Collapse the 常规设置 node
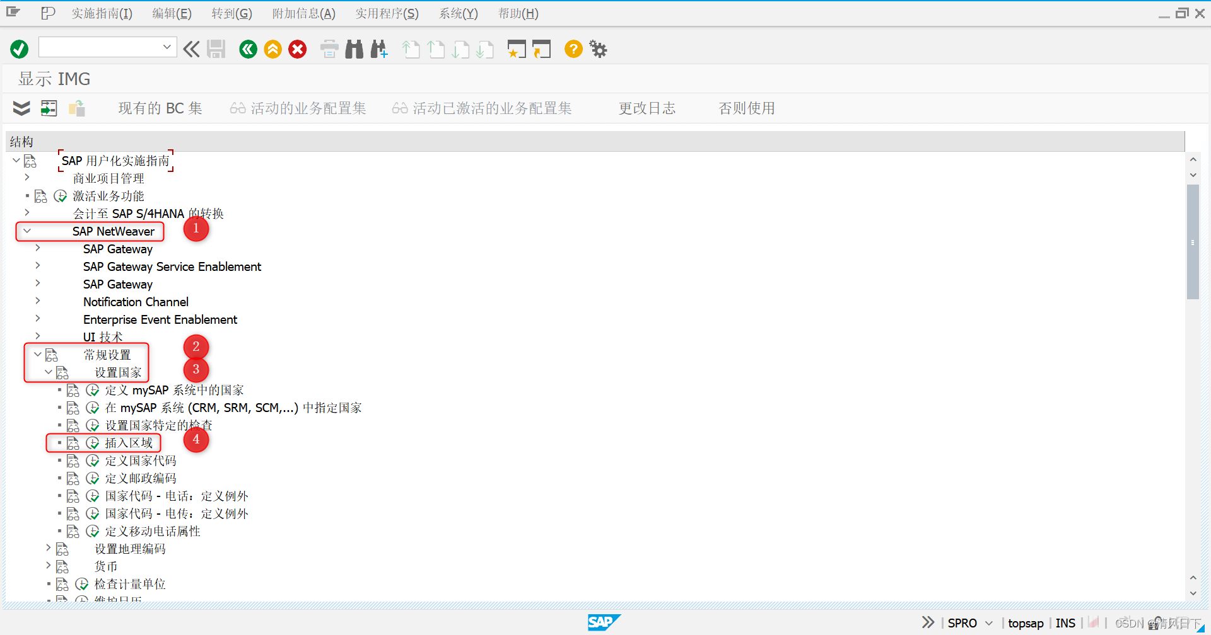This screenshot has height=635, width=1211. [38, 354]
